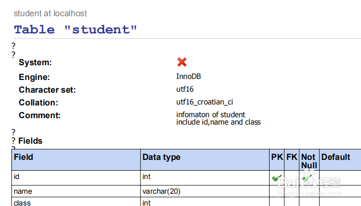Click the InnoDB engine value
Image resolution: width=361 pixels, height=206 pixels.
[189, 77]
